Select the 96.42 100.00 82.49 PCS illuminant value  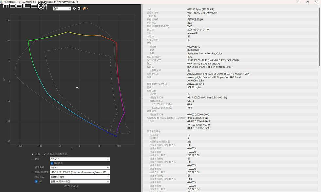coord(213,60)
